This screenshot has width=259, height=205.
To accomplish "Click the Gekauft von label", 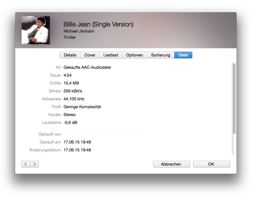I will 50,134.
